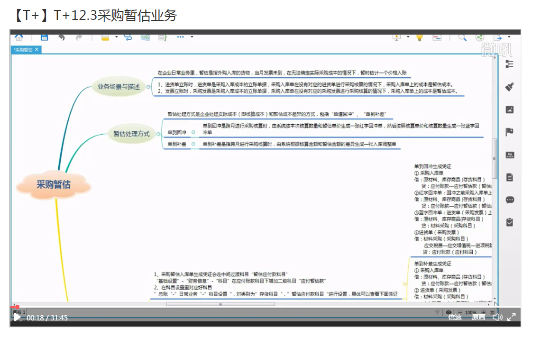Open the 原画 video quality option
Screen dimensions: 550x337
pos(478,318)
